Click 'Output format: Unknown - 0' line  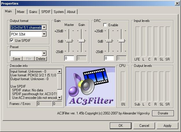[29, 79]
